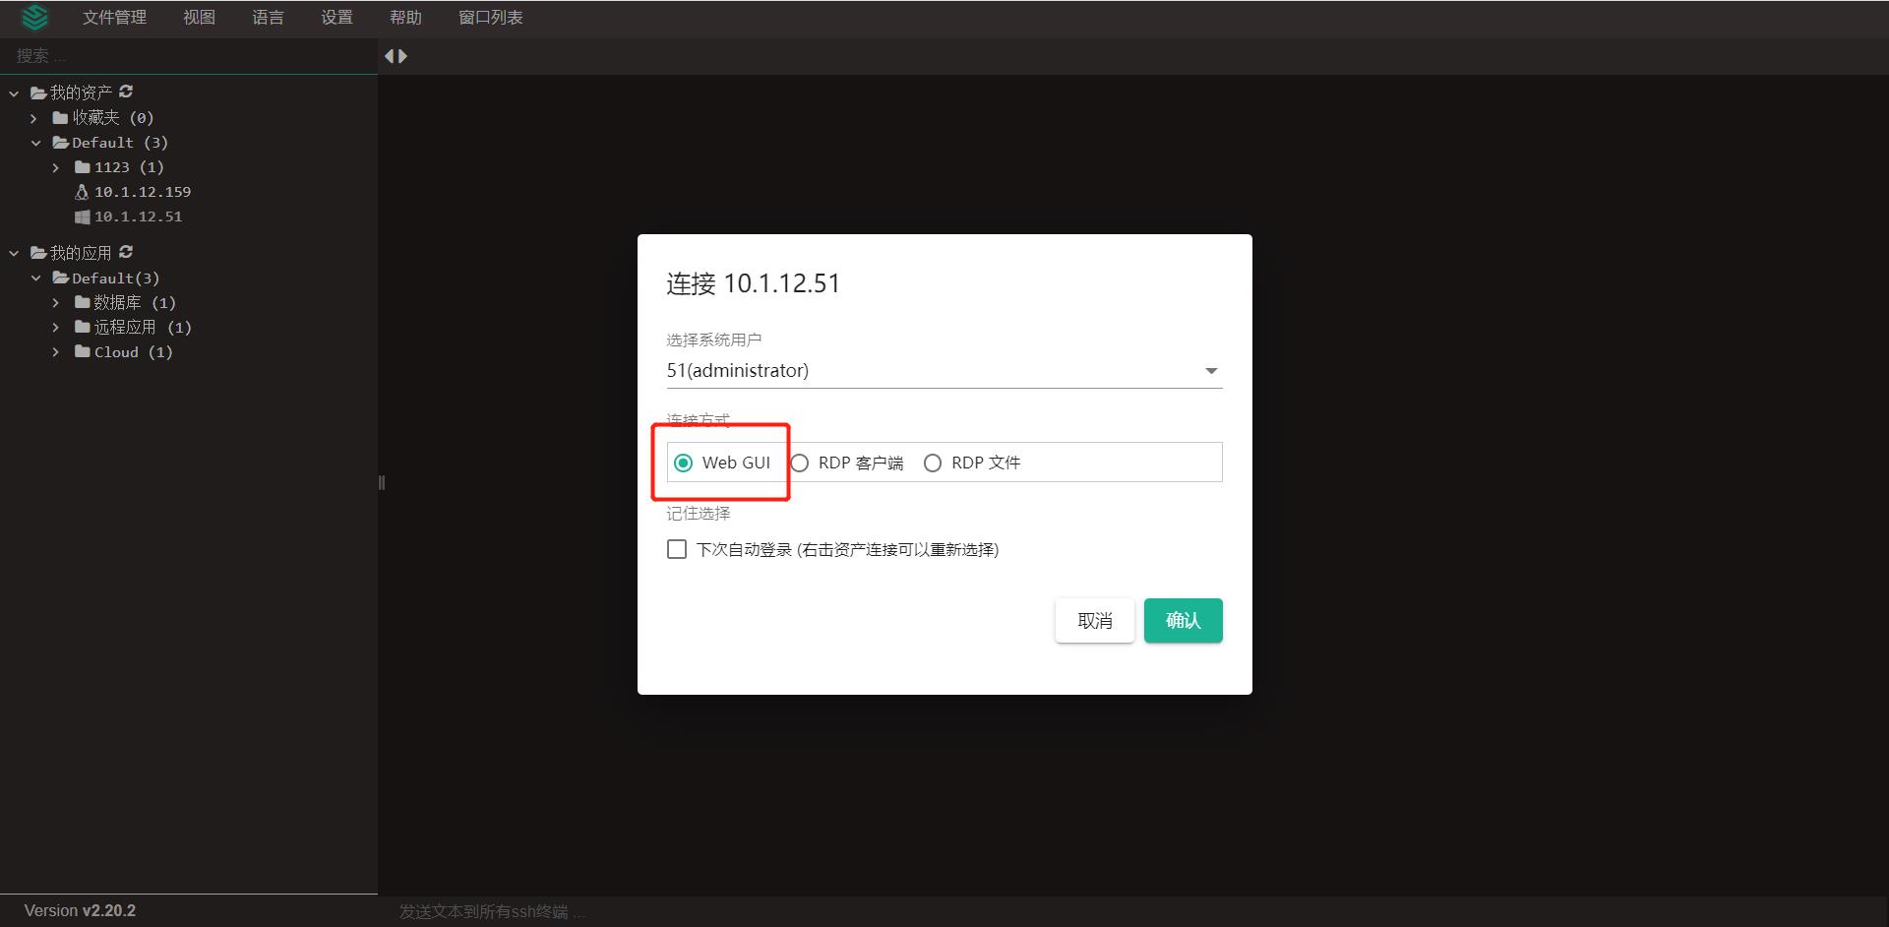Image resolution: width=1889 pixels, height=927 pixels.
Task: Expand the 数据库 folder in 我的应用
Action: pyautogui.click(x=56, y=302)
